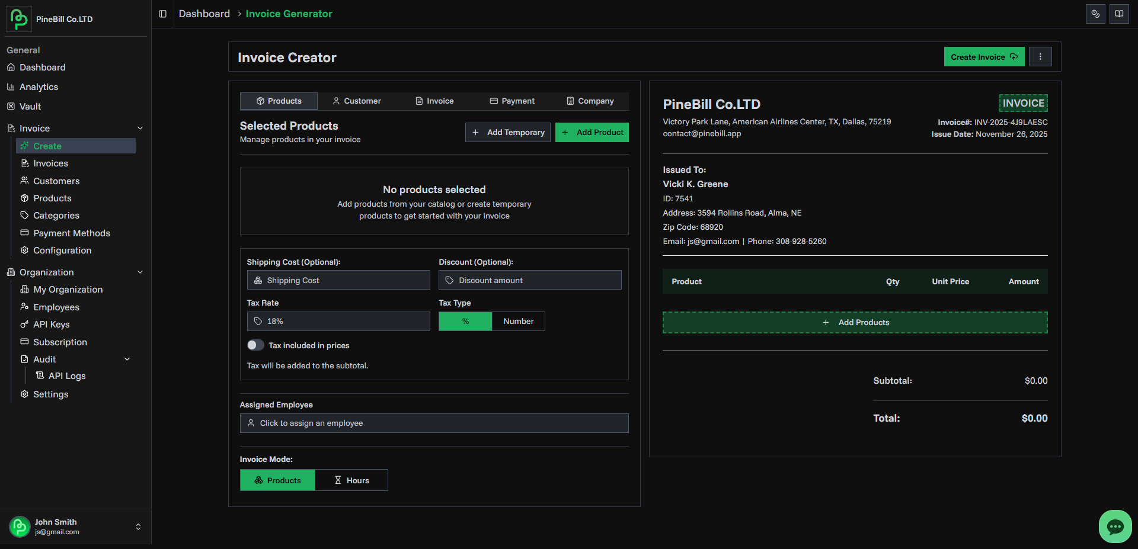The image size is (1138, 549).
Task: Collapse the left sidebar panel
Action: tap(162, 14)
